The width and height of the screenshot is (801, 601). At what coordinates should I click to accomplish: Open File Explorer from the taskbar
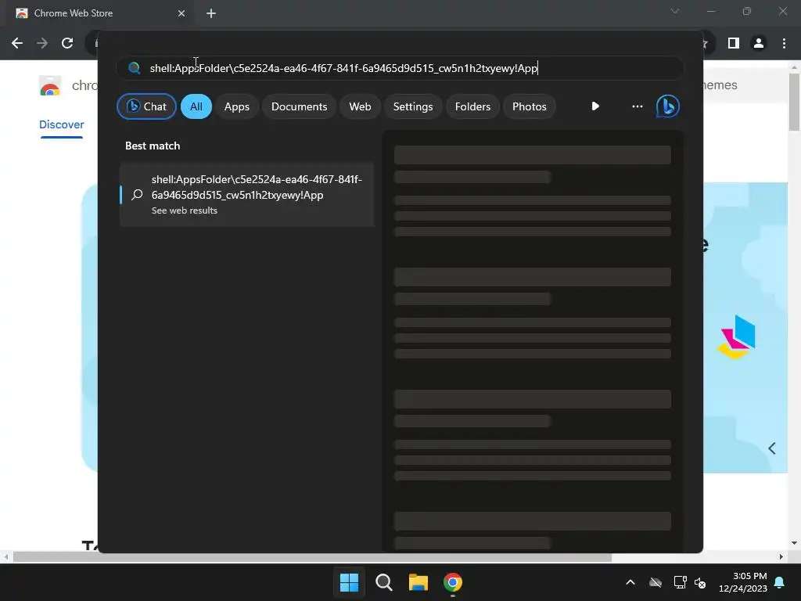coord(418,582)
